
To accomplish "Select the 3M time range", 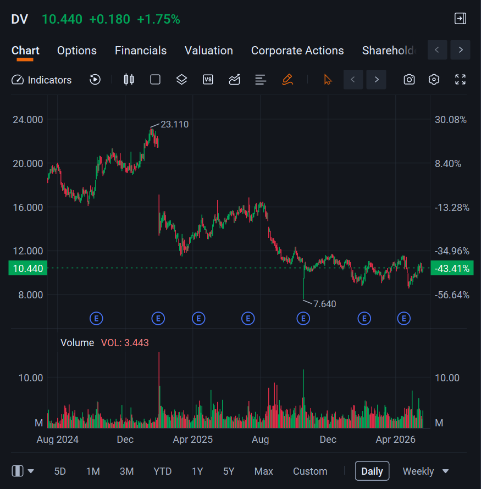I will click(x=126, y=471).
